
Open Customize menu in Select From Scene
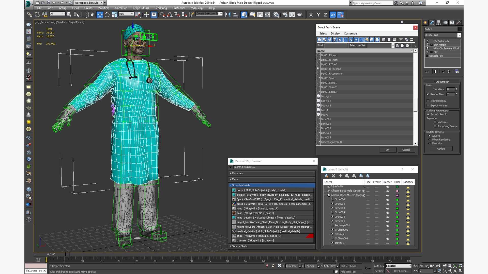pos(350,33)
